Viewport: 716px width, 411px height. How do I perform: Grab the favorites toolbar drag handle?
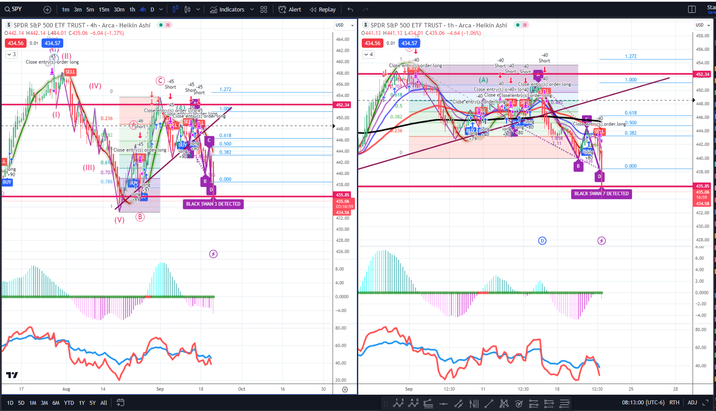pyautogui.click(x=386, y=403)
